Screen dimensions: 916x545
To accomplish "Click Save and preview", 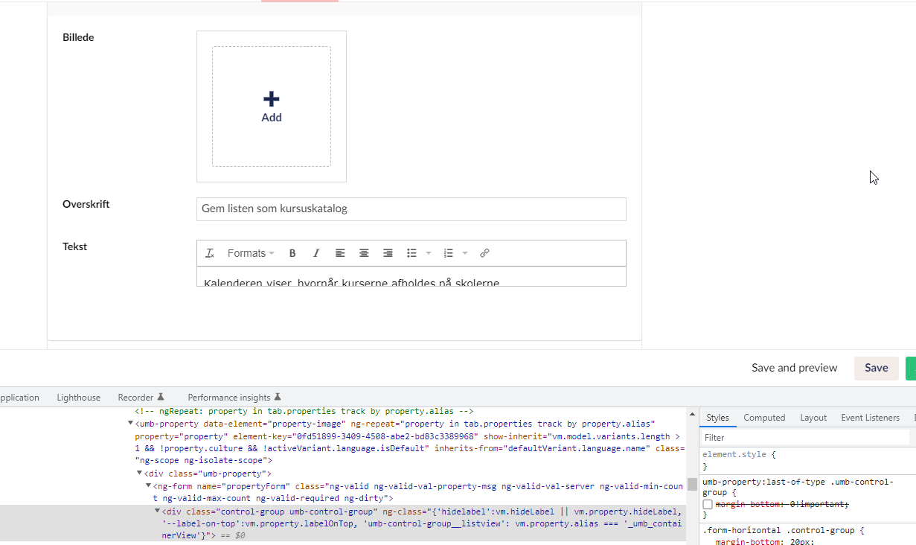I will point(794,368).
